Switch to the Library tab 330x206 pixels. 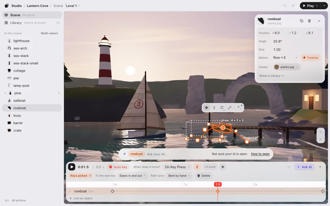tap(32, 23)
